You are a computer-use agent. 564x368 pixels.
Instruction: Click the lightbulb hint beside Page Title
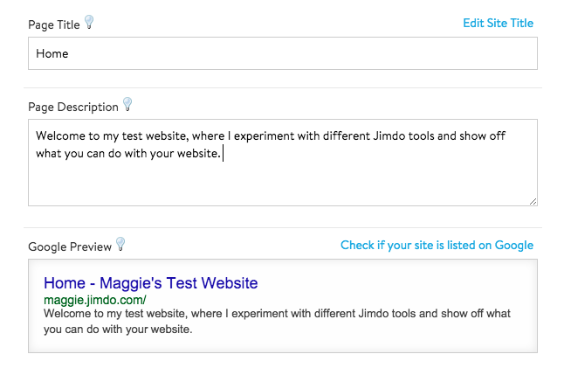click(x=88, y=23)
